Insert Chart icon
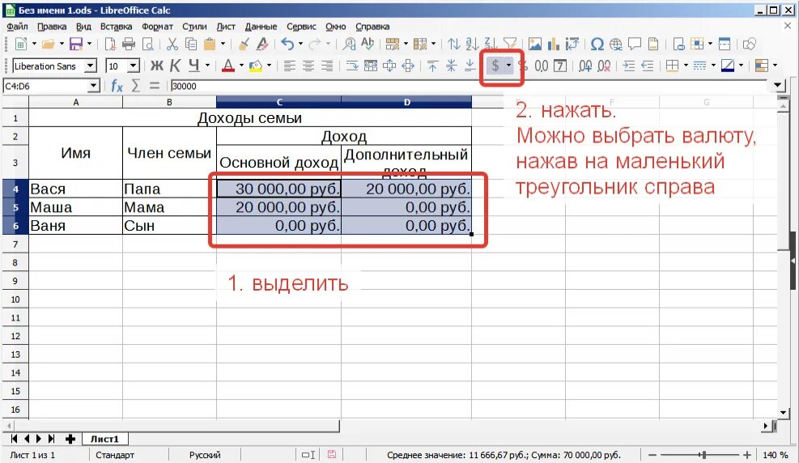799x463 pixels. tap(554, 45)
